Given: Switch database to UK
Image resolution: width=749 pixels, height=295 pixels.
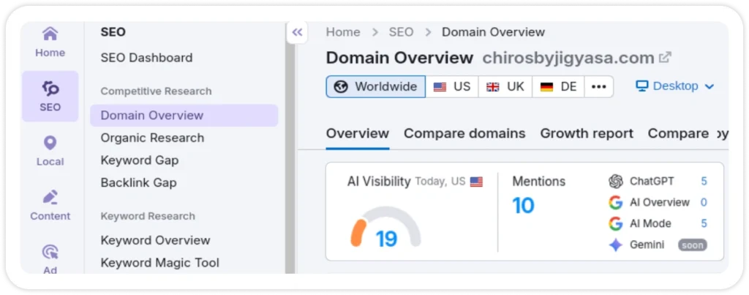Looking at the screenshot, I should [505, 86].
